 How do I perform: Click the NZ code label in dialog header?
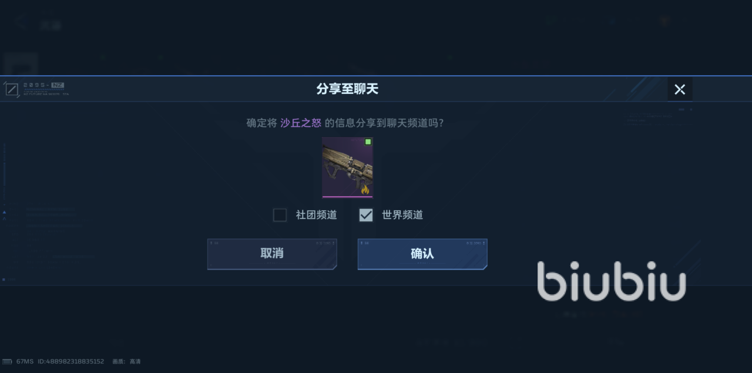click(x=58, y=85)
